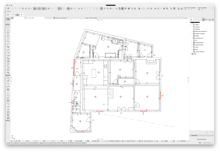Choose the Text tool (letter A)

(8, 84)
